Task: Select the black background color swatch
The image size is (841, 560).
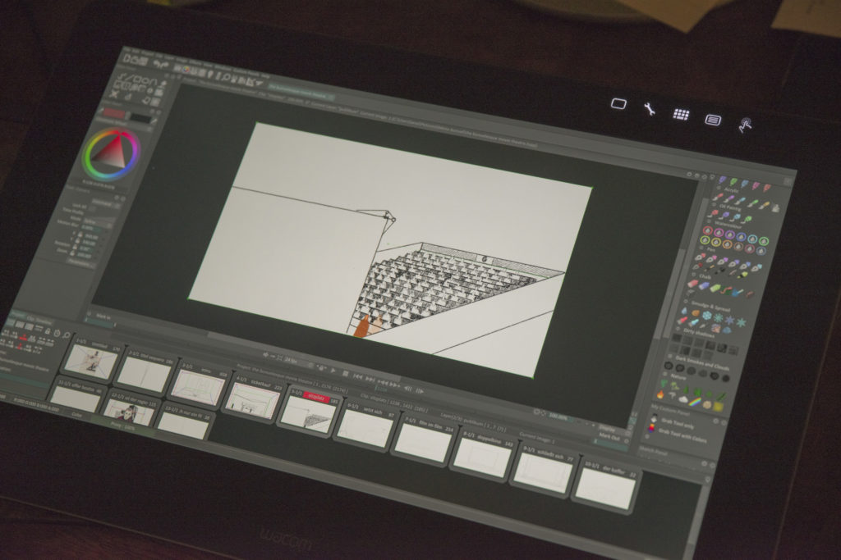Action: [141, 117]
